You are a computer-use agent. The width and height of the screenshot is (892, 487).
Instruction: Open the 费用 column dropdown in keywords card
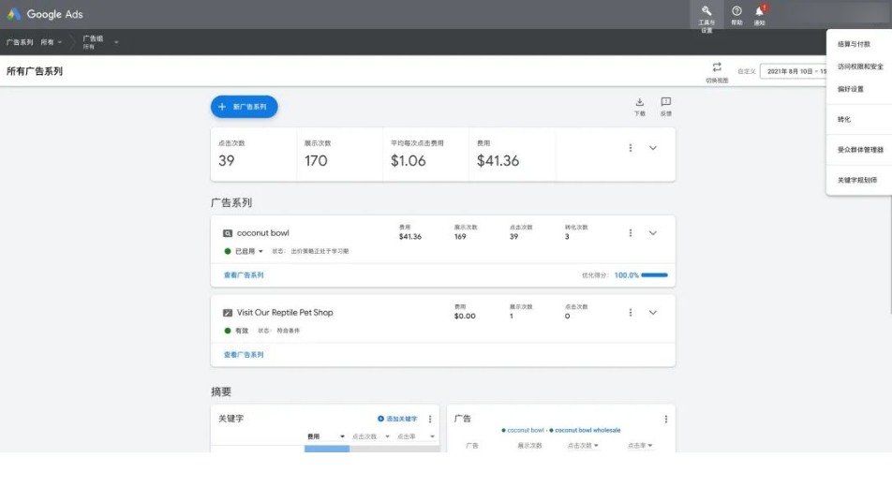click(342, 436)
